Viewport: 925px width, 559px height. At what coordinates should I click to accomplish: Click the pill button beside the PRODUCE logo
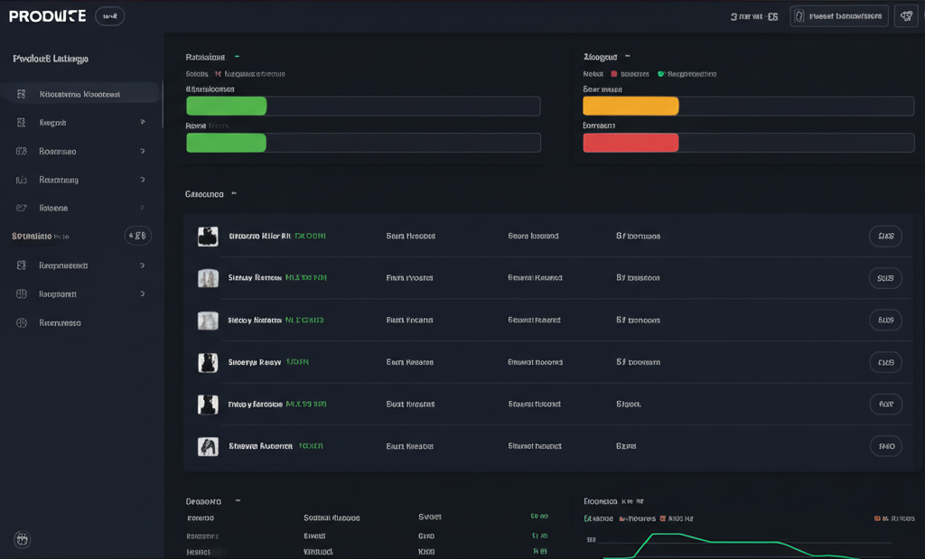(x=109, y=16)
